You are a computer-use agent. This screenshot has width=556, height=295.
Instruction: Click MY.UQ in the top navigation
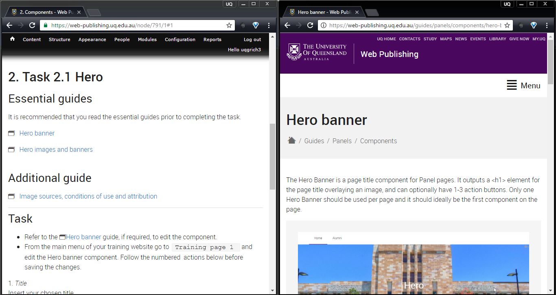539,39
